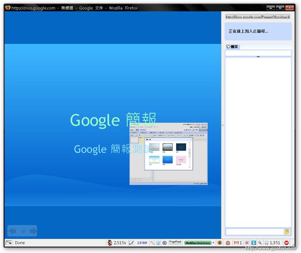This screenshot has height=253, width=301.
Task: Click the blue B status bar icon
Action: 253,243
